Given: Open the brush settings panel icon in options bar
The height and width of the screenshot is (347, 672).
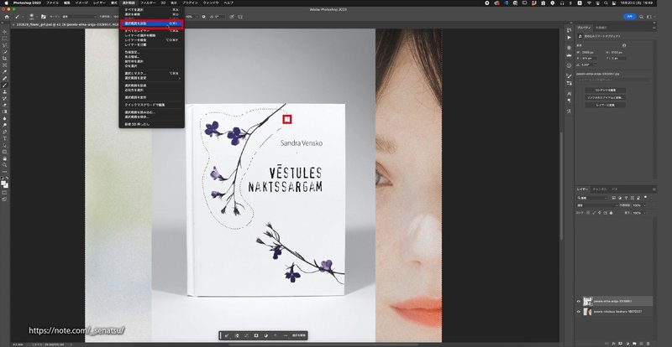Looking at the screenshot, I should point(43,17).
